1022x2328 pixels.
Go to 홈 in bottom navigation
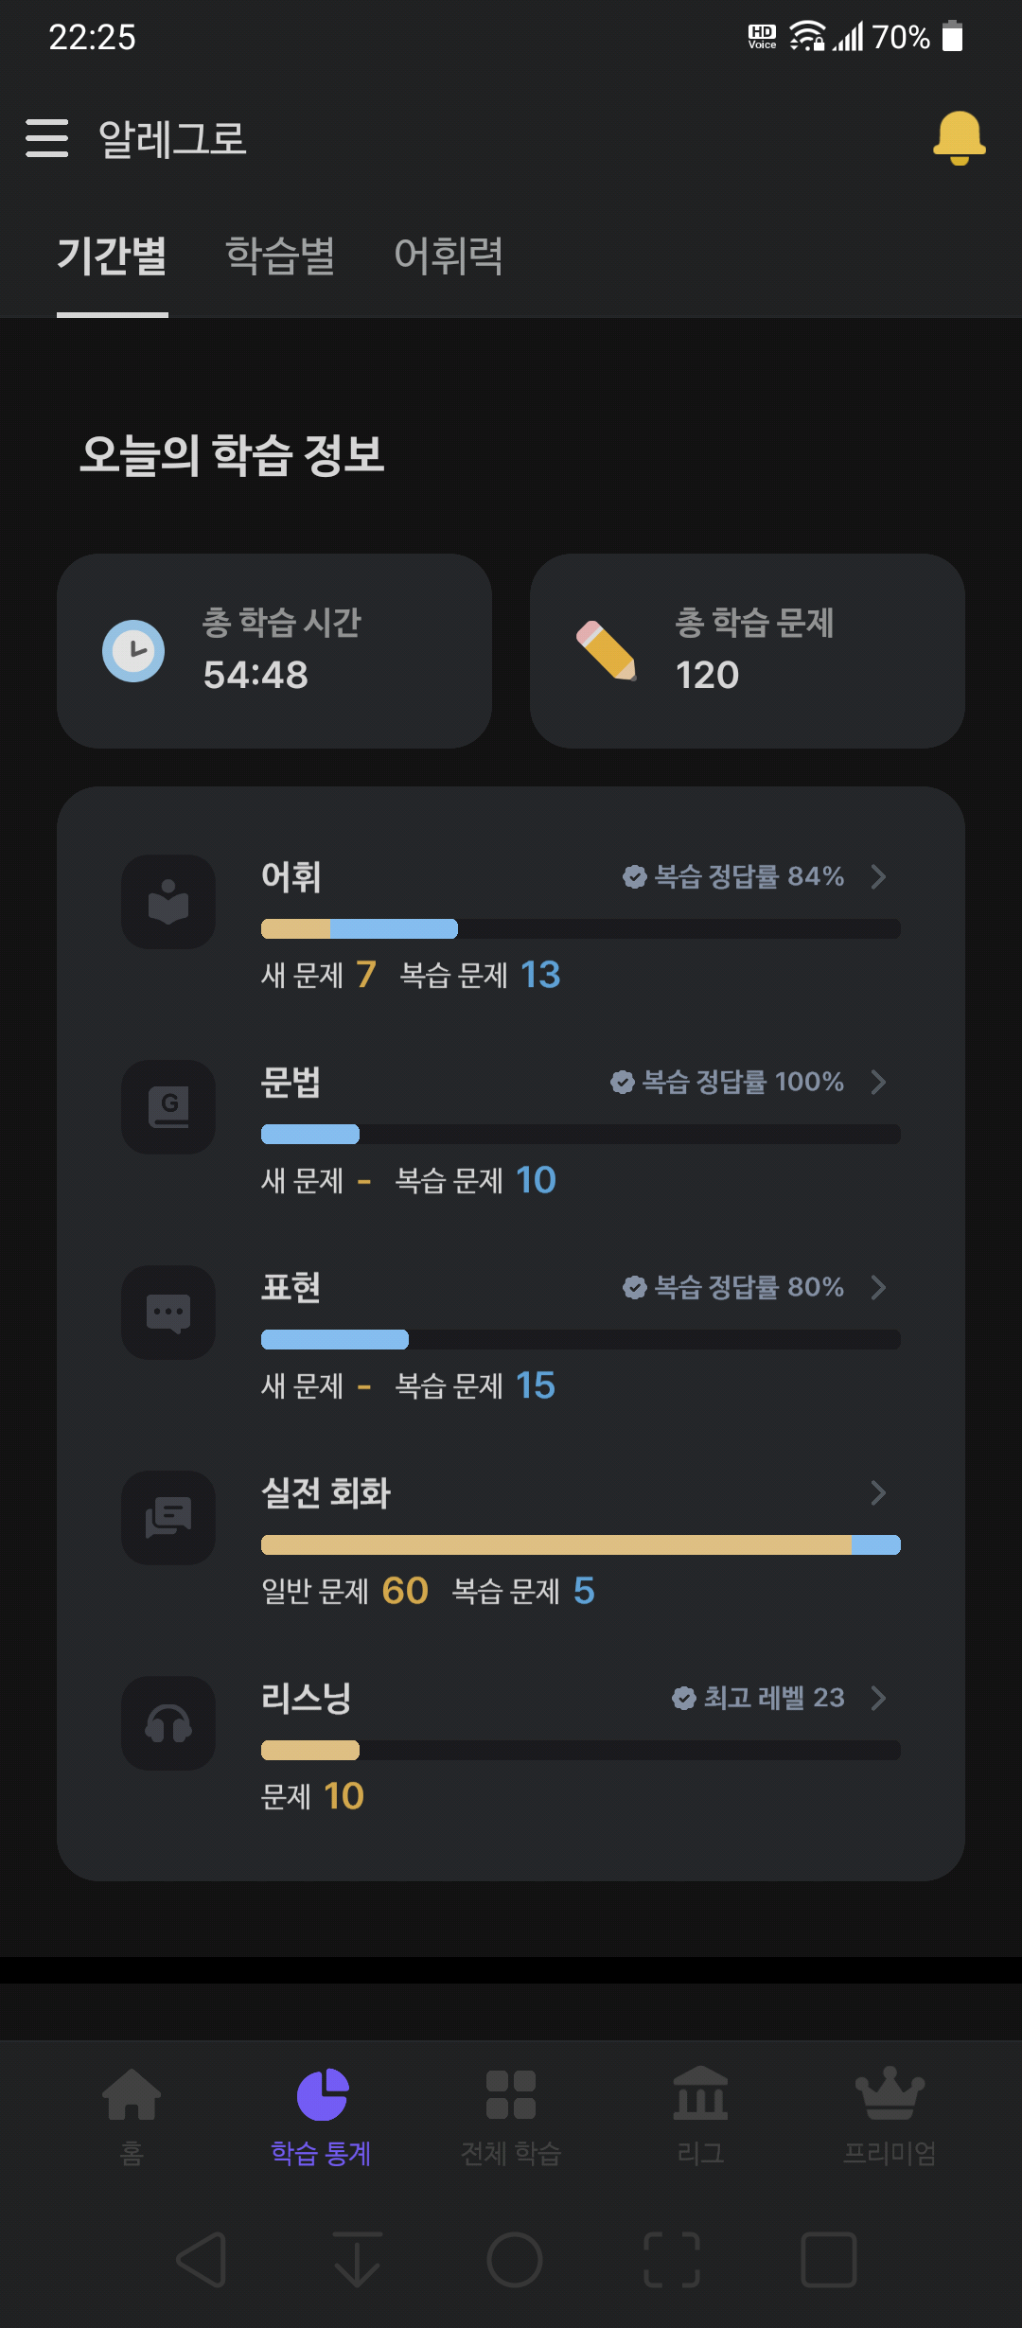click(x=132, y=2117)
